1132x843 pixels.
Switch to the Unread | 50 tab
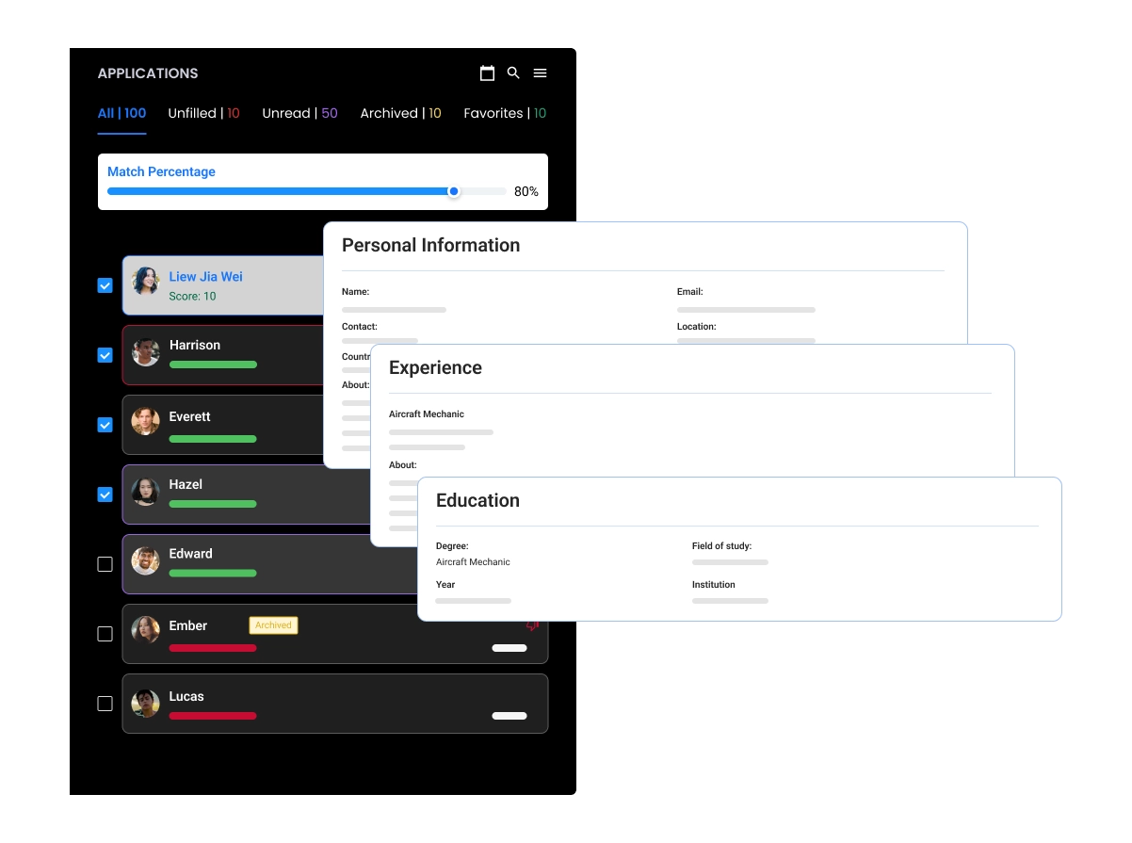pyautogui.click(x=299, y=113)
